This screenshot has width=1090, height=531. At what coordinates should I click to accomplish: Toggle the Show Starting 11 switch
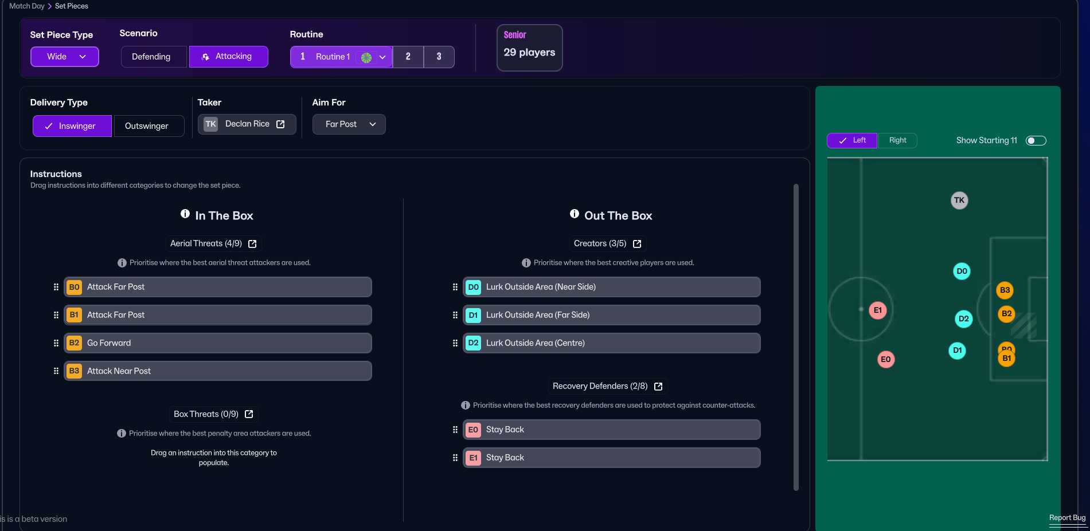click(x=1036, y=141)
